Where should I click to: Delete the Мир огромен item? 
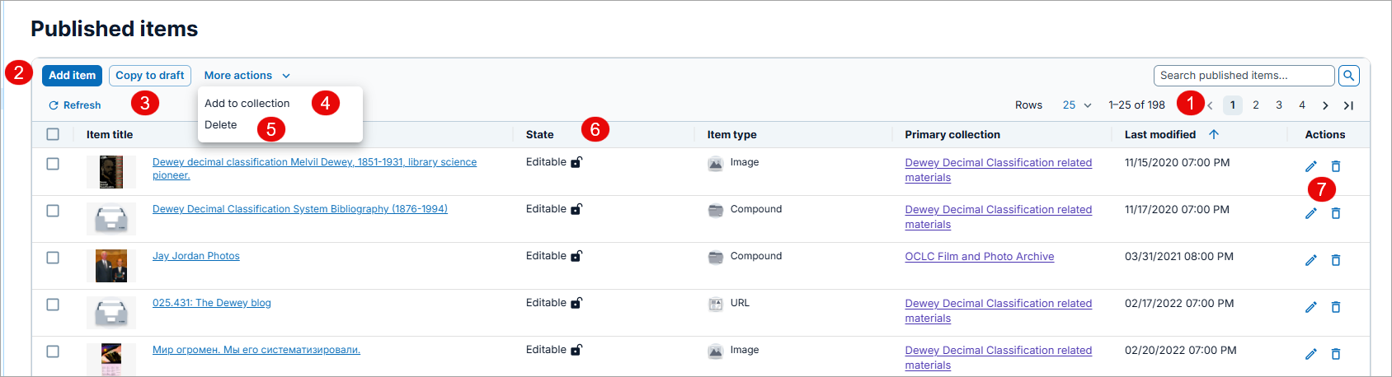1336,354
